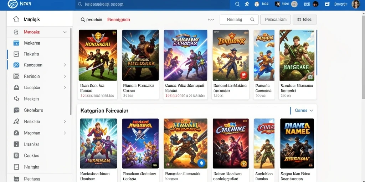Click the search magnifier icon in top bar
Image resolution: width=365 pixels, height=182 pixels.
click(237, 4)
